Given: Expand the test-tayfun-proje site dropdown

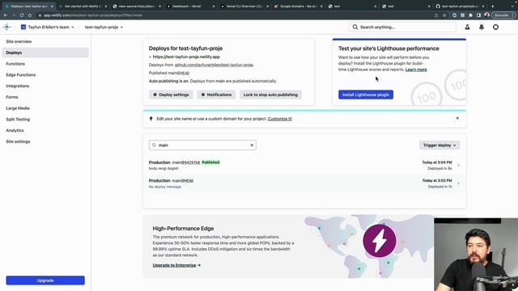Looking at the screenshot, I should coord(104,27).
